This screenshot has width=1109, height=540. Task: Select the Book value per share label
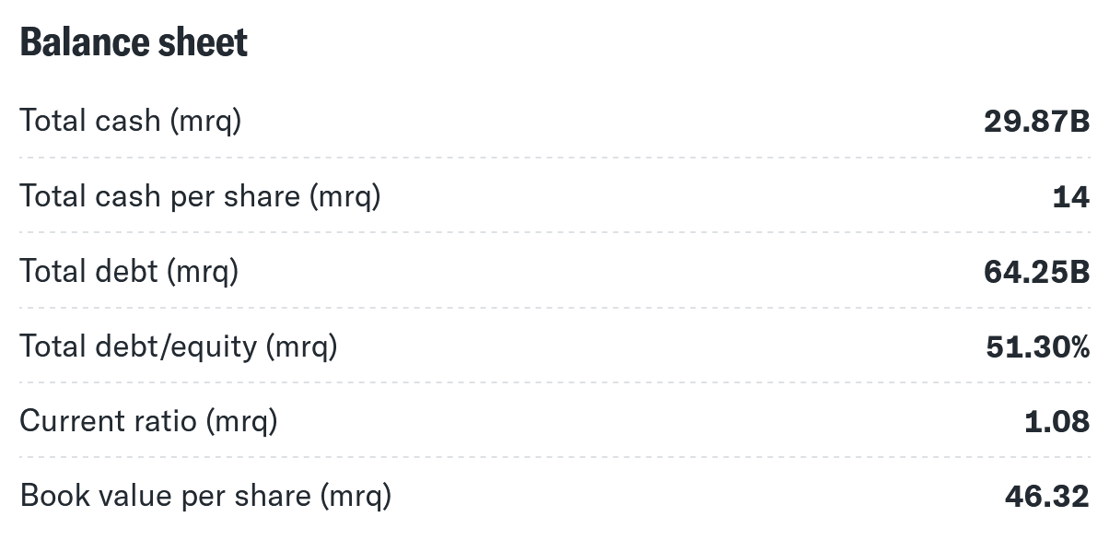[x=205, y=497]
